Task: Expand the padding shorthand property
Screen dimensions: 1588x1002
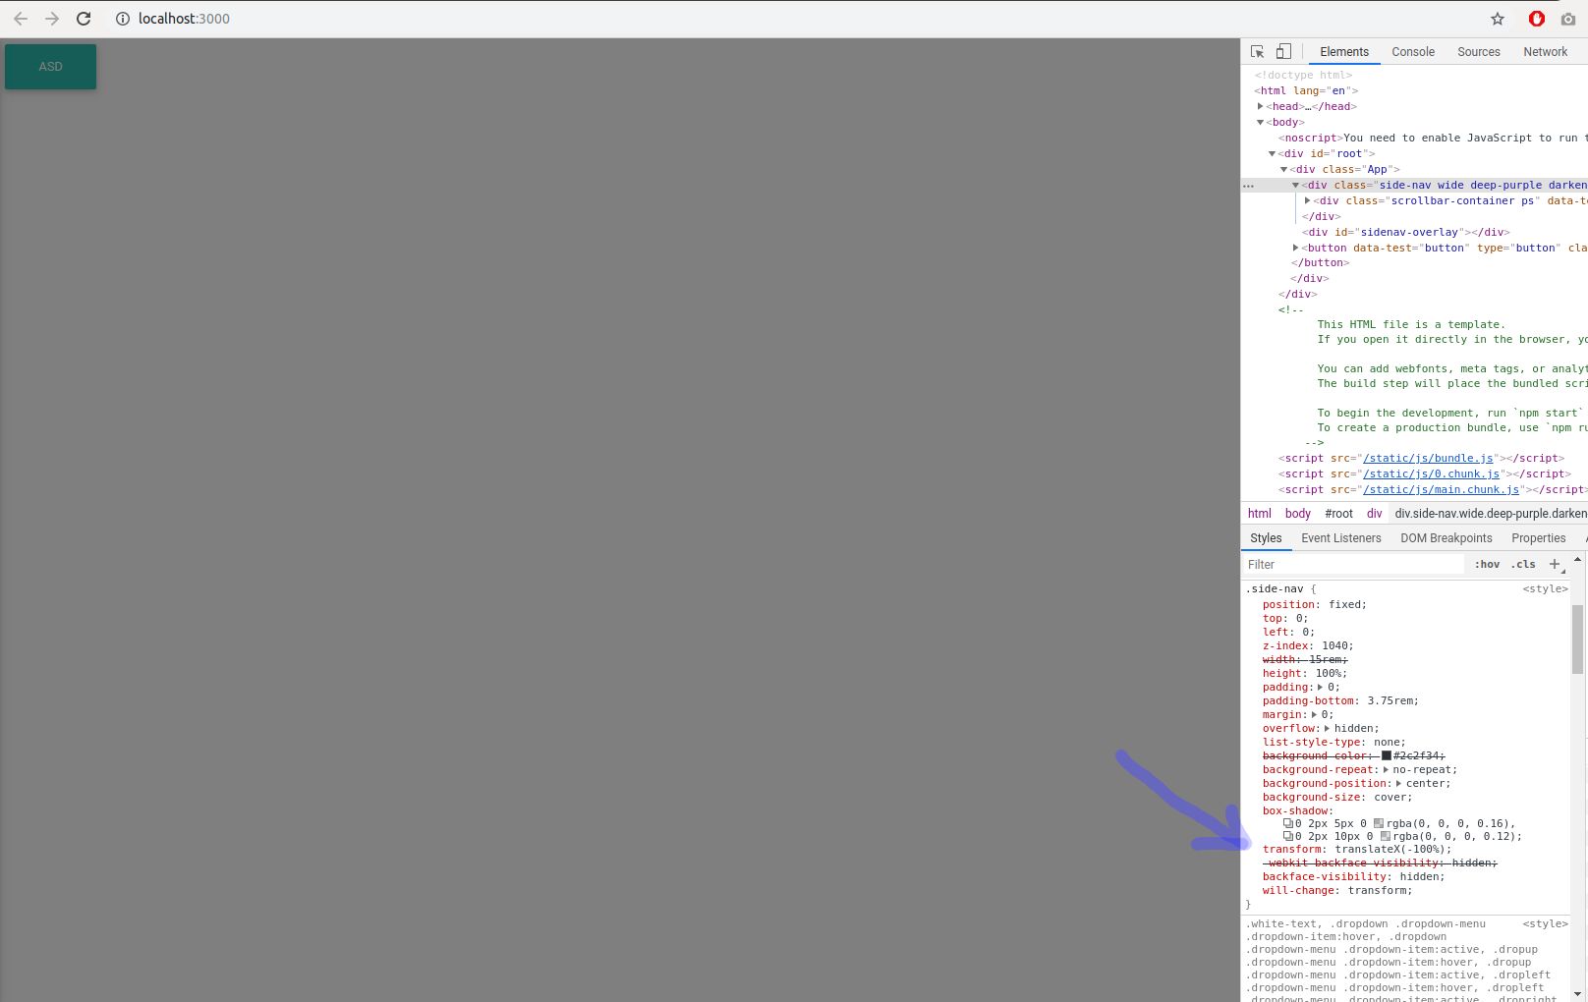Action: point(1320,687)
